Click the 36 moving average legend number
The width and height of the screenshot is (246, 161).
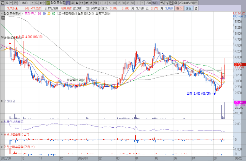click(x=39, y=14)
